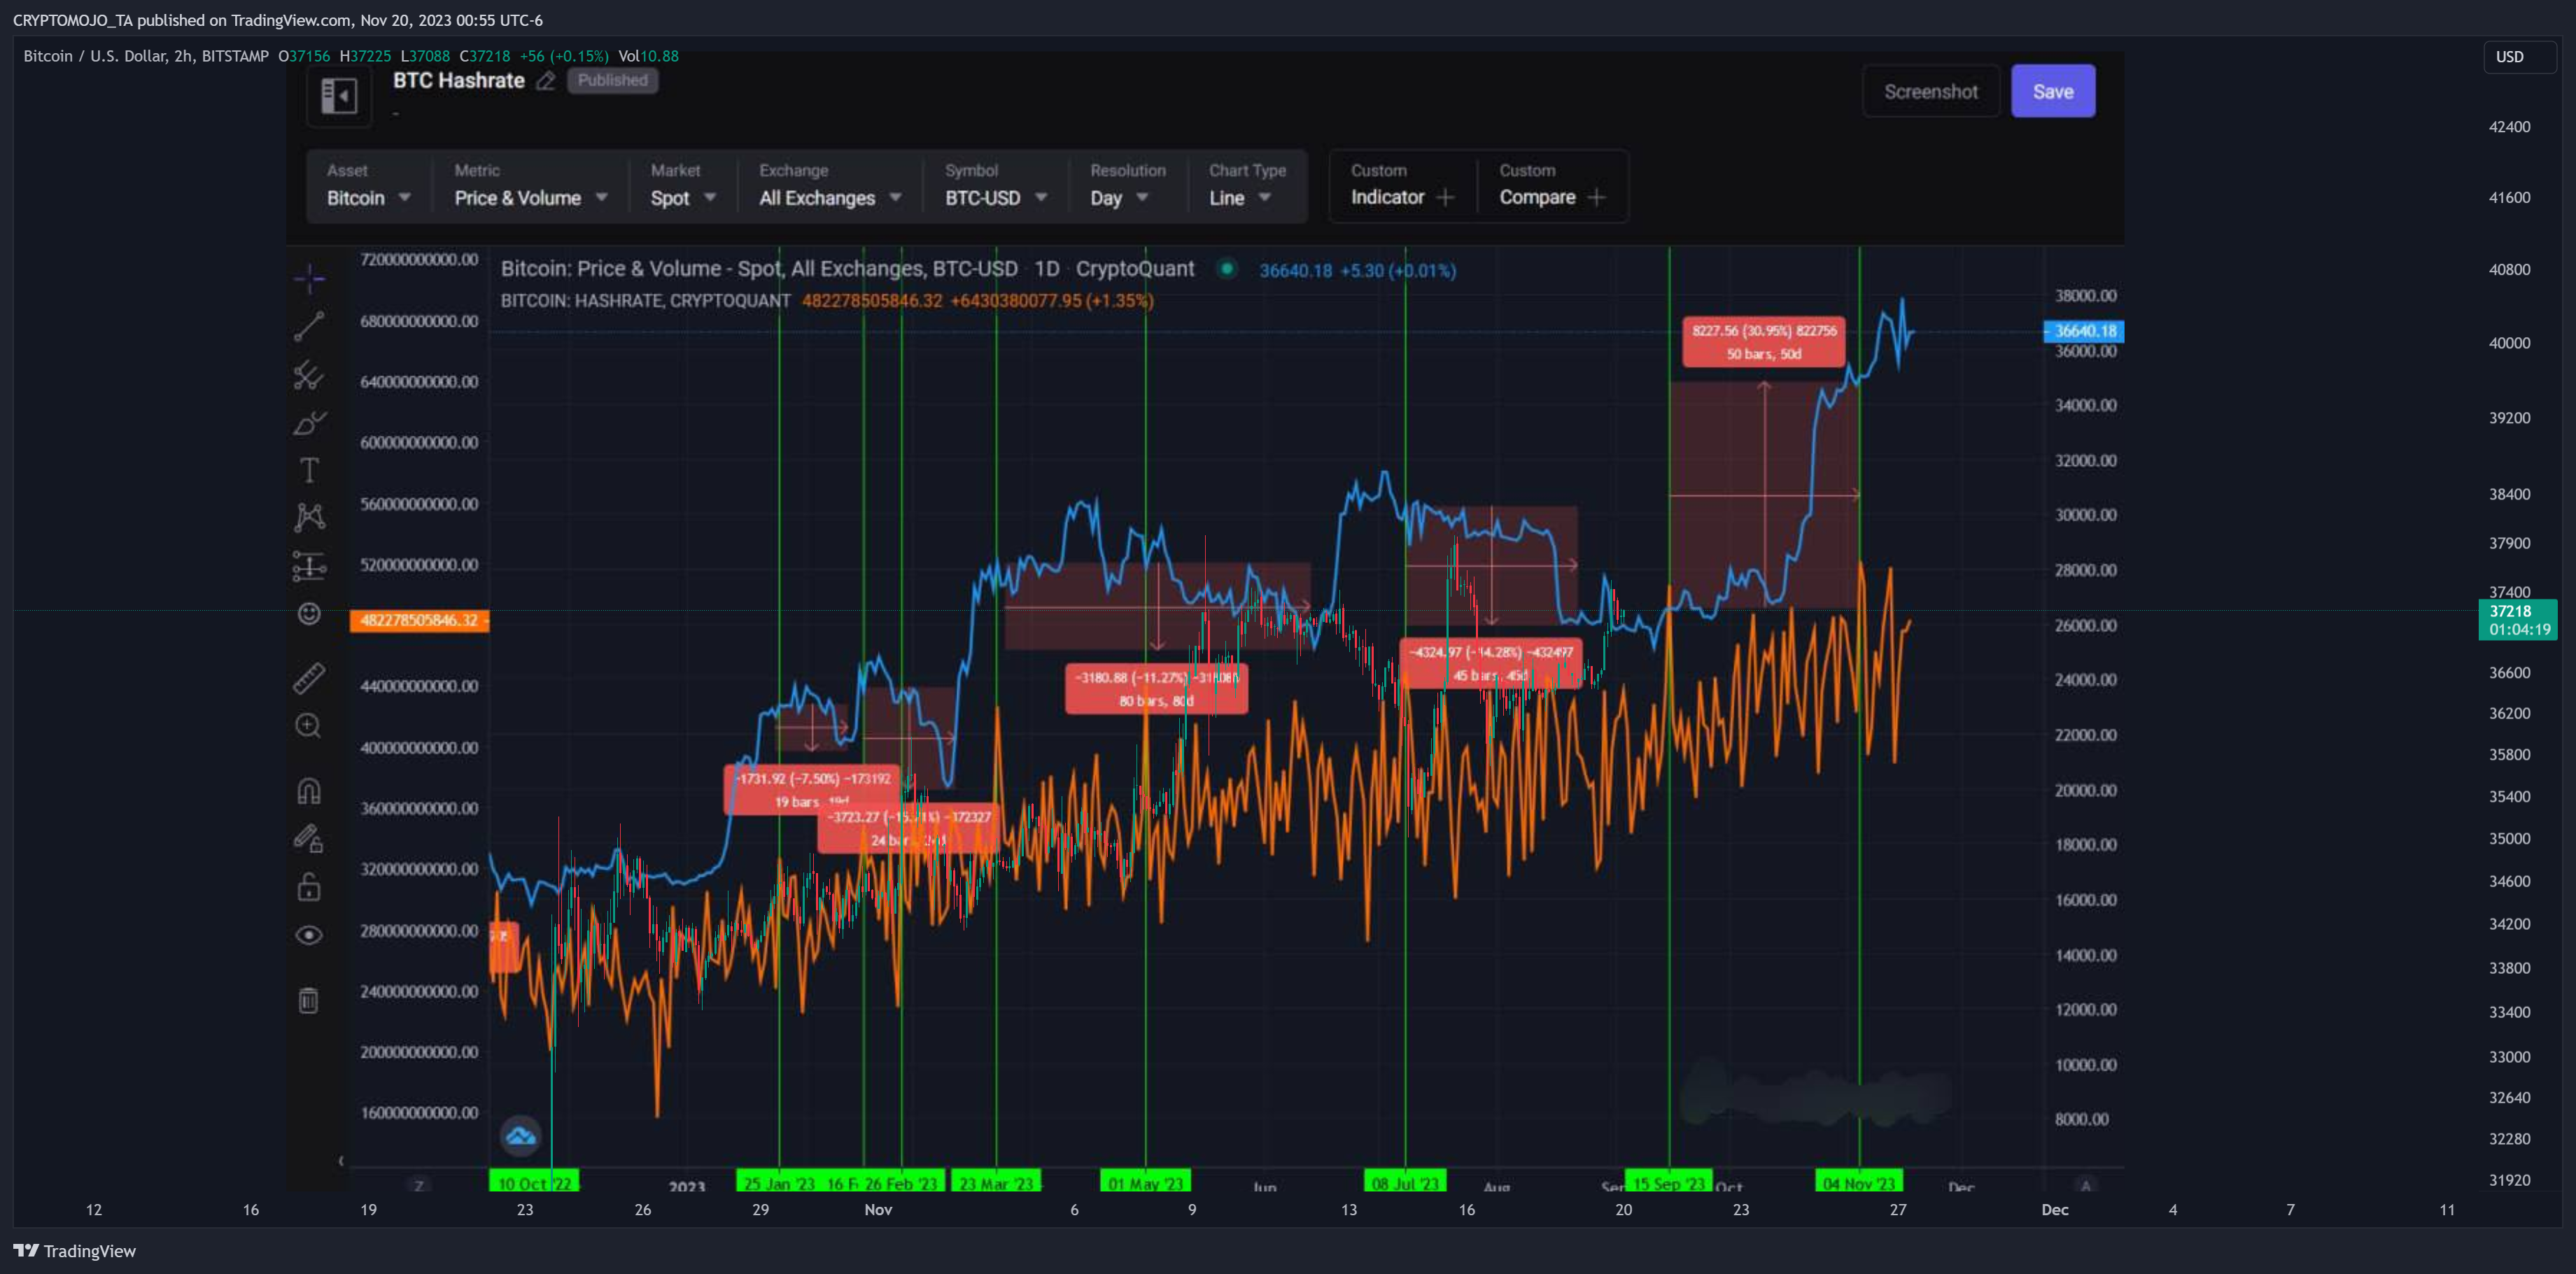Click the green live status dot
Viewport: 2576px width, 1274px height.
1227,269
